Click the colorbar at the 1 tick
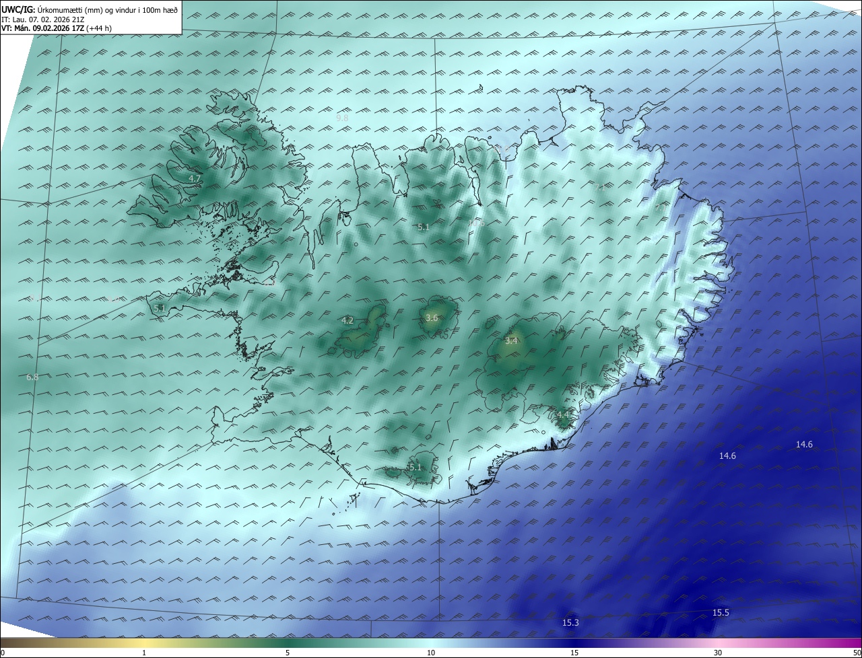Viewport: 862px width, 658px height. coord(144,653)
